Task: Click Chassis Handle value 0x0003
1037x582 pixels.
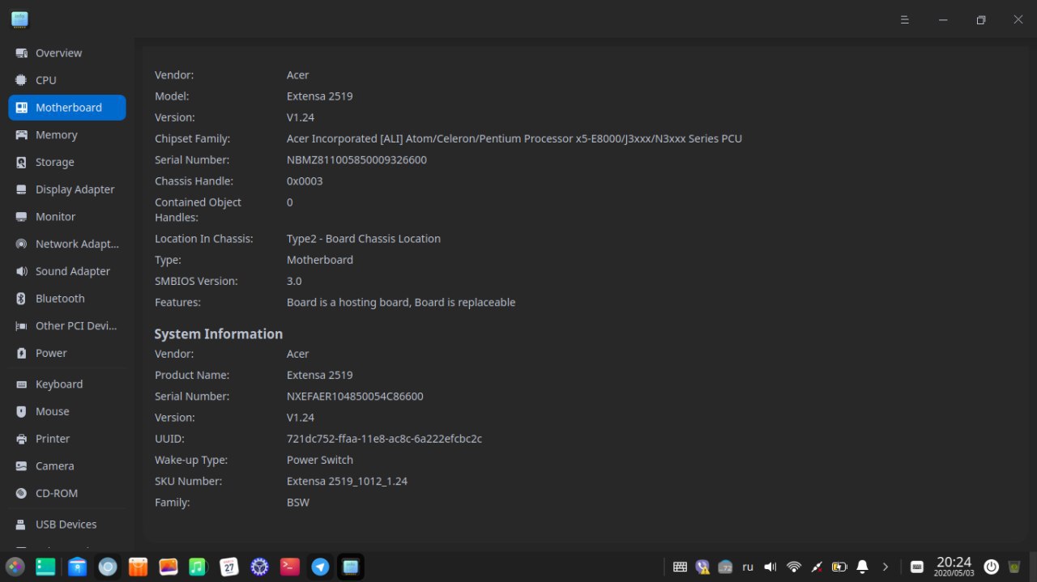Action: pyautogui.click(x=305, y=181)
